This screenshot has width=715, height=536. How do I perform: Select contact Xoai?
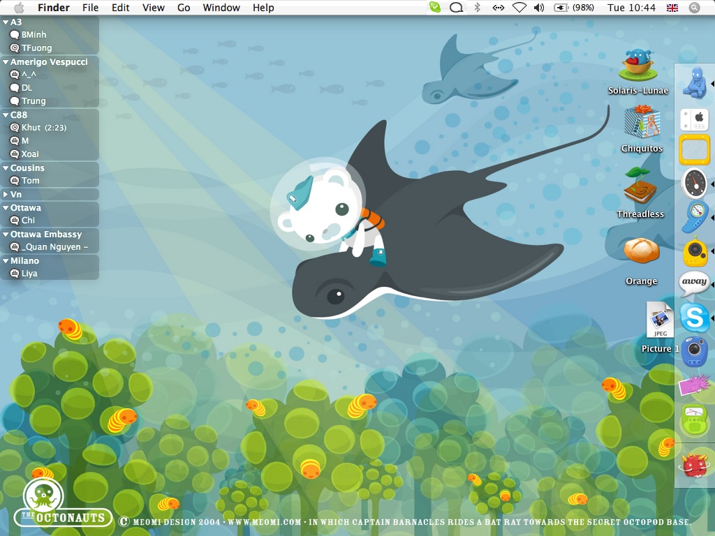pyautogui.click(x=50, y=154)
